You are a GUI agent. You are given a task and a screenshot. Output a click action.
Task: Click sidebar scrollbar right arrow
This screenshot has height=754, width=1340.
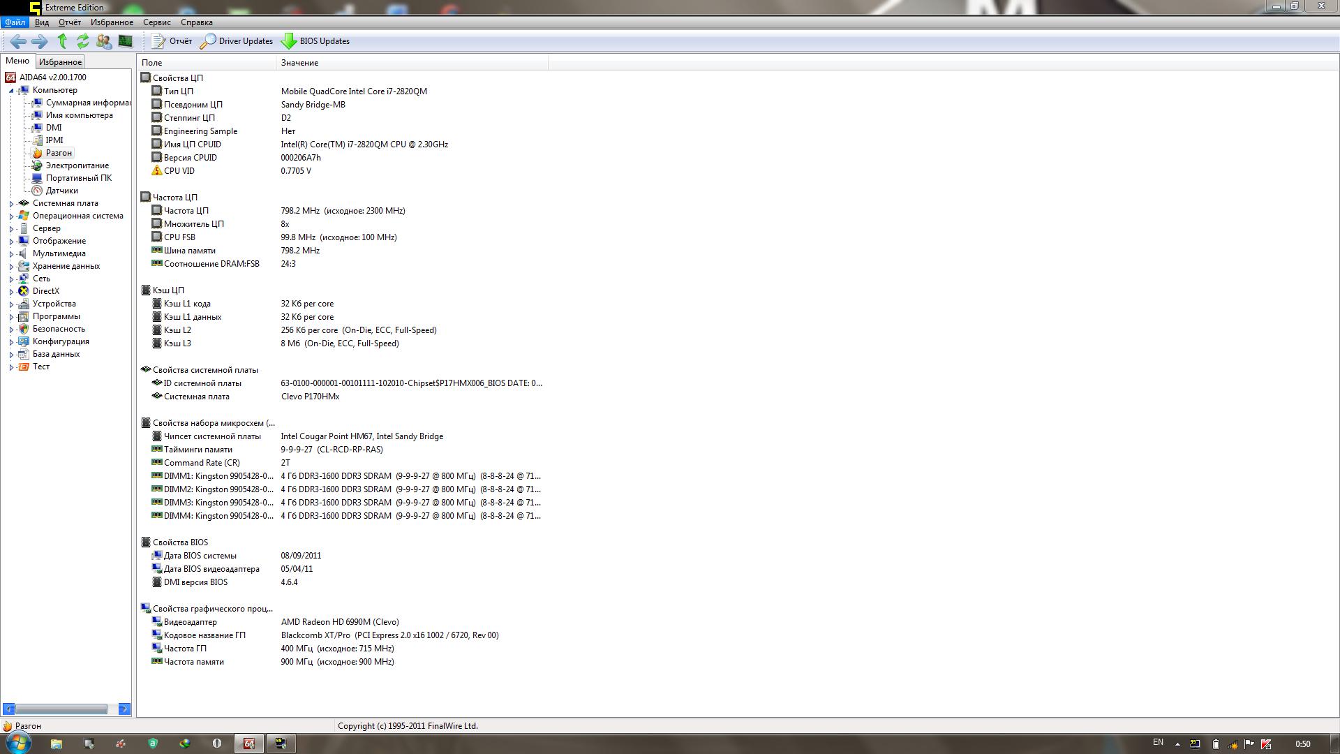click(x=124, y=709)
